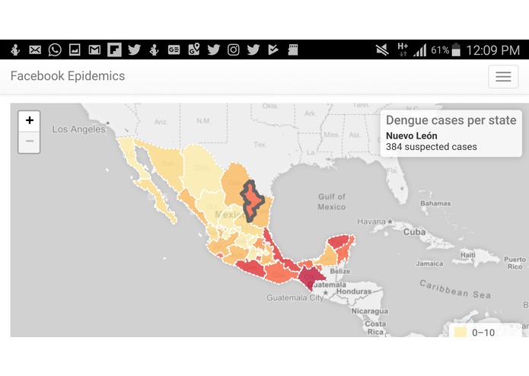Viewport: 529px width, 376px height.
Task: Tap the checkmark tasks notification icon
Action: pyautogui.click(x=273, y=50)
